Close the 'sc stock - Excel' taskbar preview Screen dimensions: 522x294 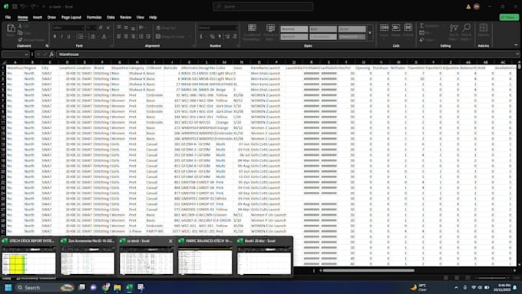point(170,241)
